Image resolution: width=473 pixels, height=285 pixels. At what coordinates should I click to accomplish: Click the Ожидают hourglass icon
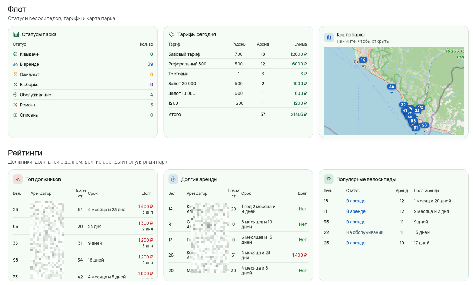(15, 75)
